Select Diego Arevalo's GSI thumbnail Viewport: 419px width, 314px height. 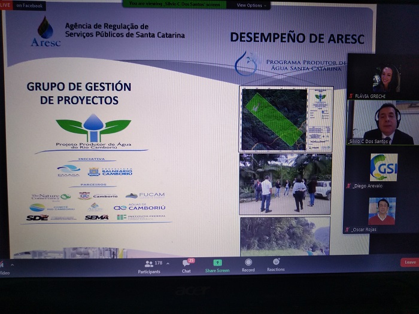click(384, 167)
